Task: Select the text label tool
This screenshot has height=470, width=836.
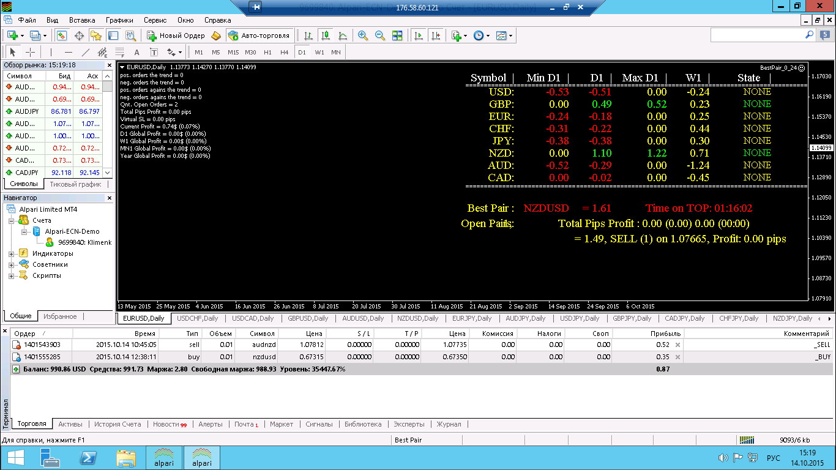Action: [x=154, y=53]
